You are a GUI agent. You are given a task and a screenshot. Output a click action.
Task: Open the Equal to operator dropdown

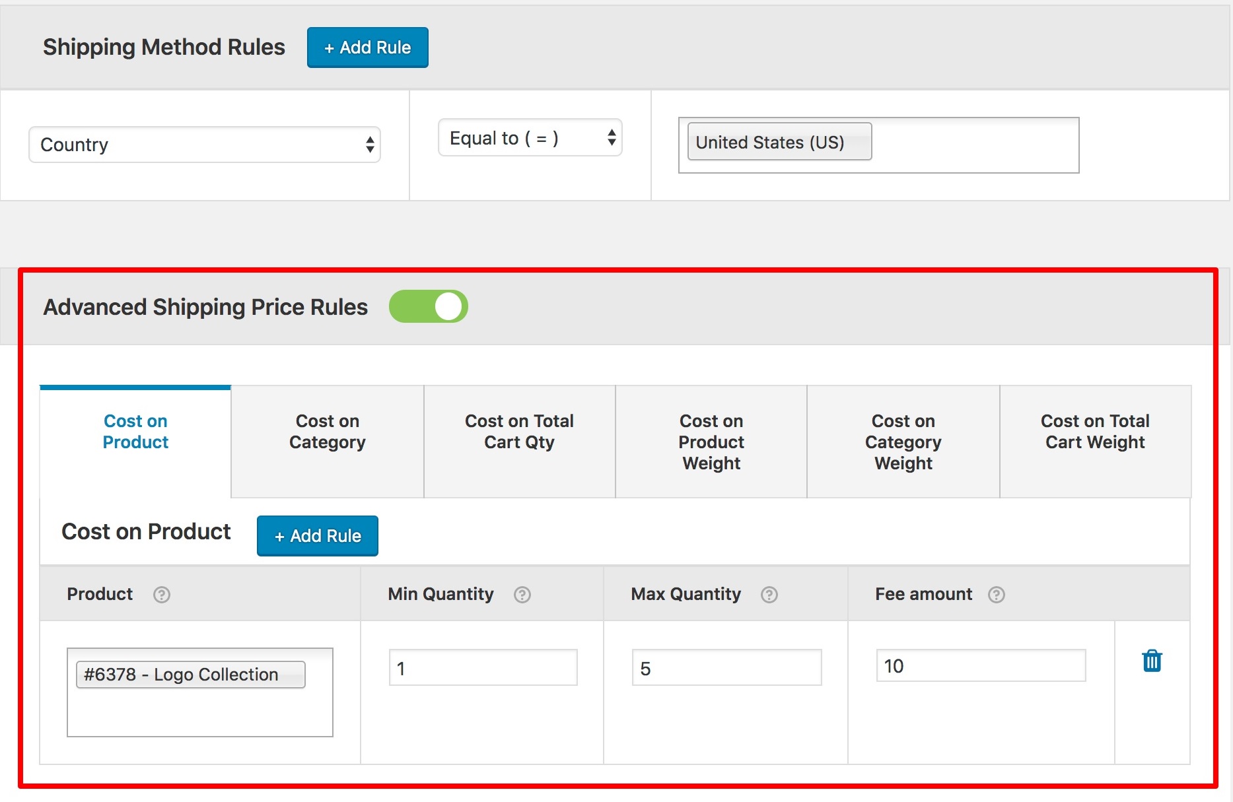click(x=529, y=137)
